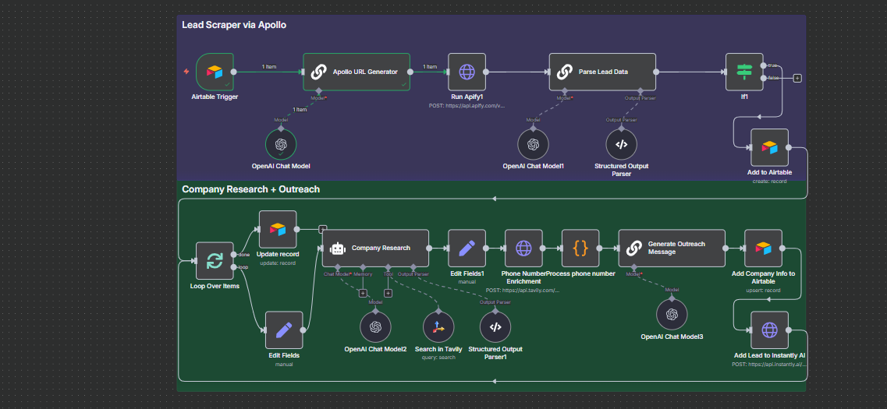Open the Process phone number code node
The width and height of the screenshot is (887, 409).
coord(580,248)
